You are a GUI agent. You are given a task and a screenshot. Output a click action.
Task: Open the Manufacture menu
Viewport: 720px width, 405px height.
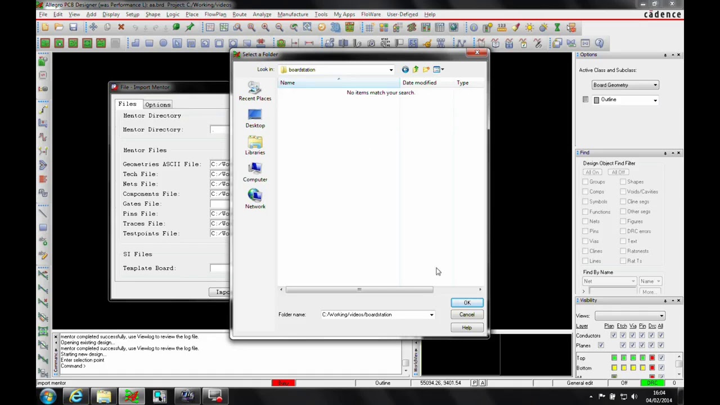(292, 14)
